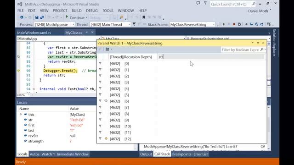The height and width of the screenshot is (165, 294).
Task: Click the notifications flag icon in title bar
Action: coord(205,3)
